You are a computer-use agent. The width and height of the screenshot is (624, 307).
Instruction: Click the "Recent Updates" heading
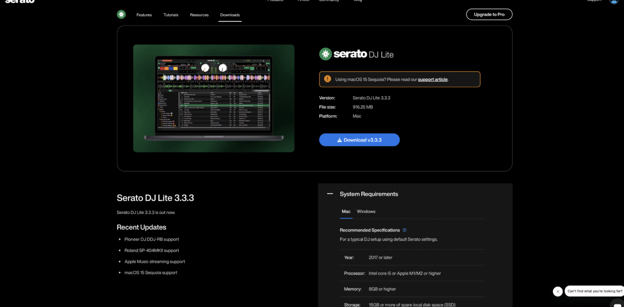point(141,227)
